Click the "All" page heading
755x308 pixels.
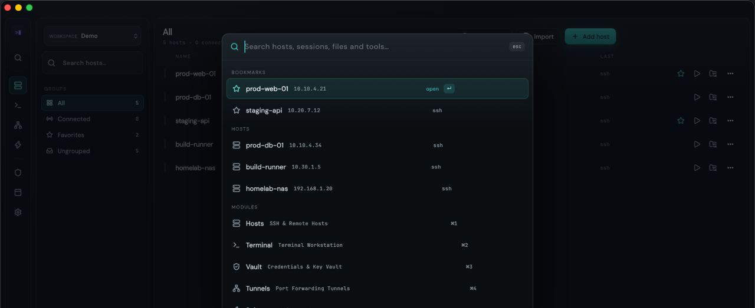(168, 32)
